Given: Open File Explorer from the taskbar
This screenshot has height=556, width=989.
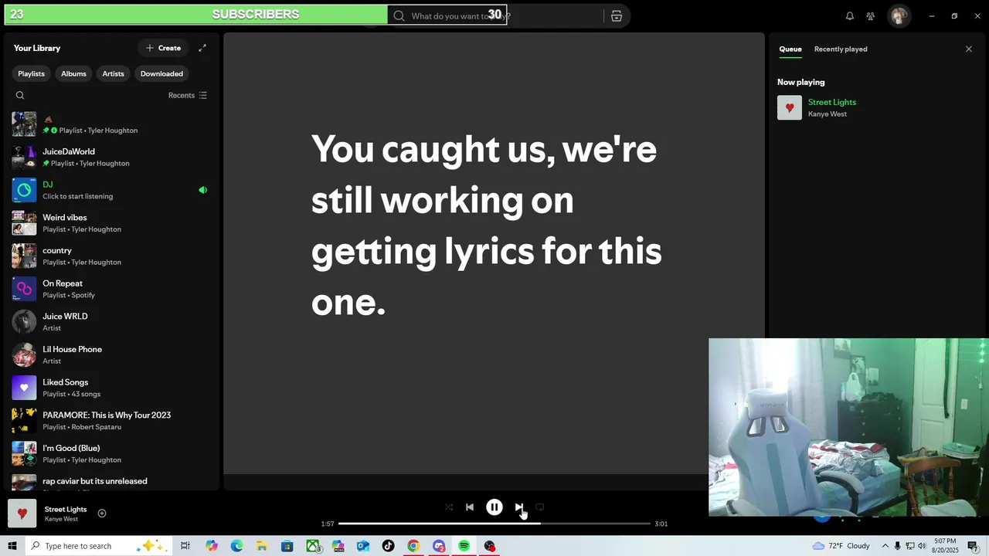Looking at the screenshot, I should coord(262,546).
